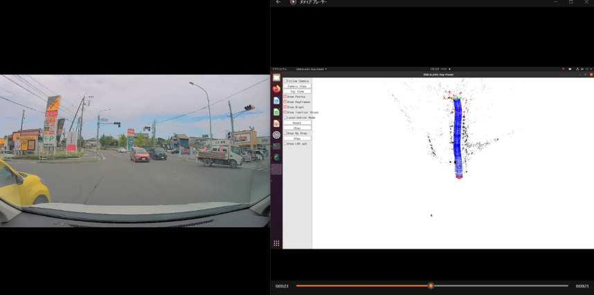This screenshot has height=295, width=594.
Task: Open the Terminal icon in dock
Action: (276, 146)
